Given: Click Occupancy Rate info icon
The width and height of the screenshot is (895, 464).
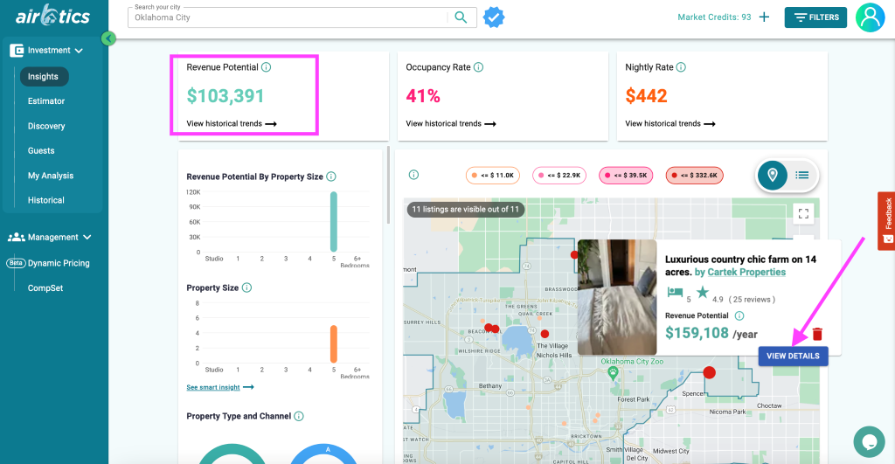Looking at the screenshot, I should tap(478, 67).
